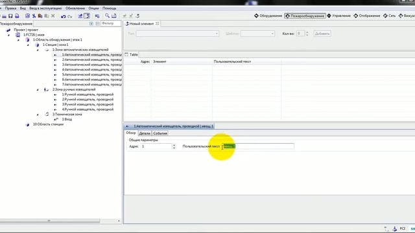This screenshot has width=415, height=233.
Task: Click the Пользовательский текст input field
Action: pos(258,146)
